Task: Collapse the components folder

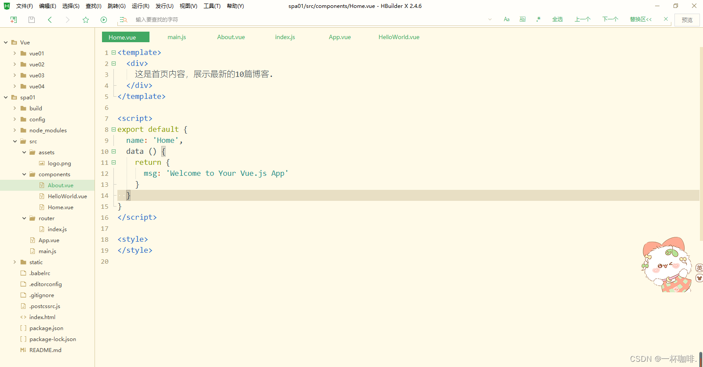Action: click(24, 174)
